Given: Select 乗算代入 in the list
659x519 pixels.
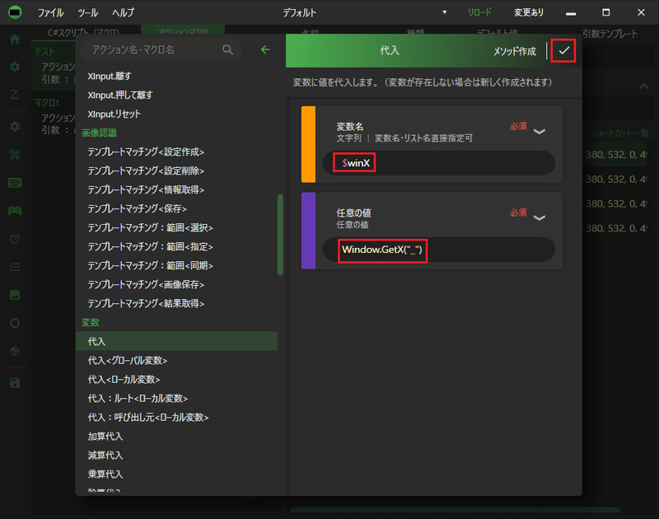Looking at the screenshot, I should (176, 474).
